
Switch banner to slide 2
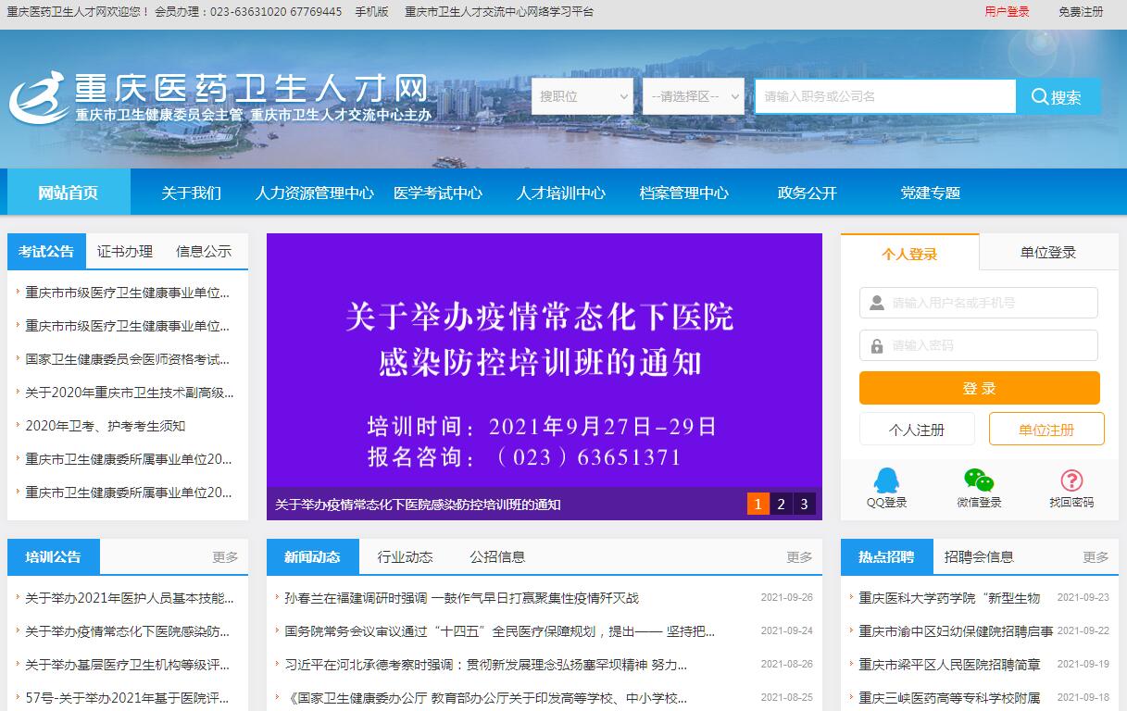781,504
